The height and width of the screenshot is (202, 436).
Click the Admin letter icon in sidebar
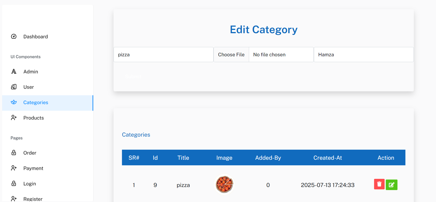14,71
